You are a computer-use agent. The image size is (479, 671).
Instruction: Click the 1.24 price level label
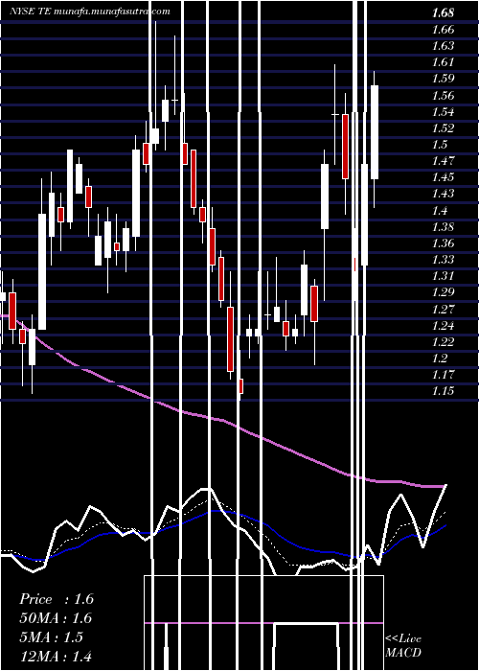pyautogui.click(x=443, y=325)
